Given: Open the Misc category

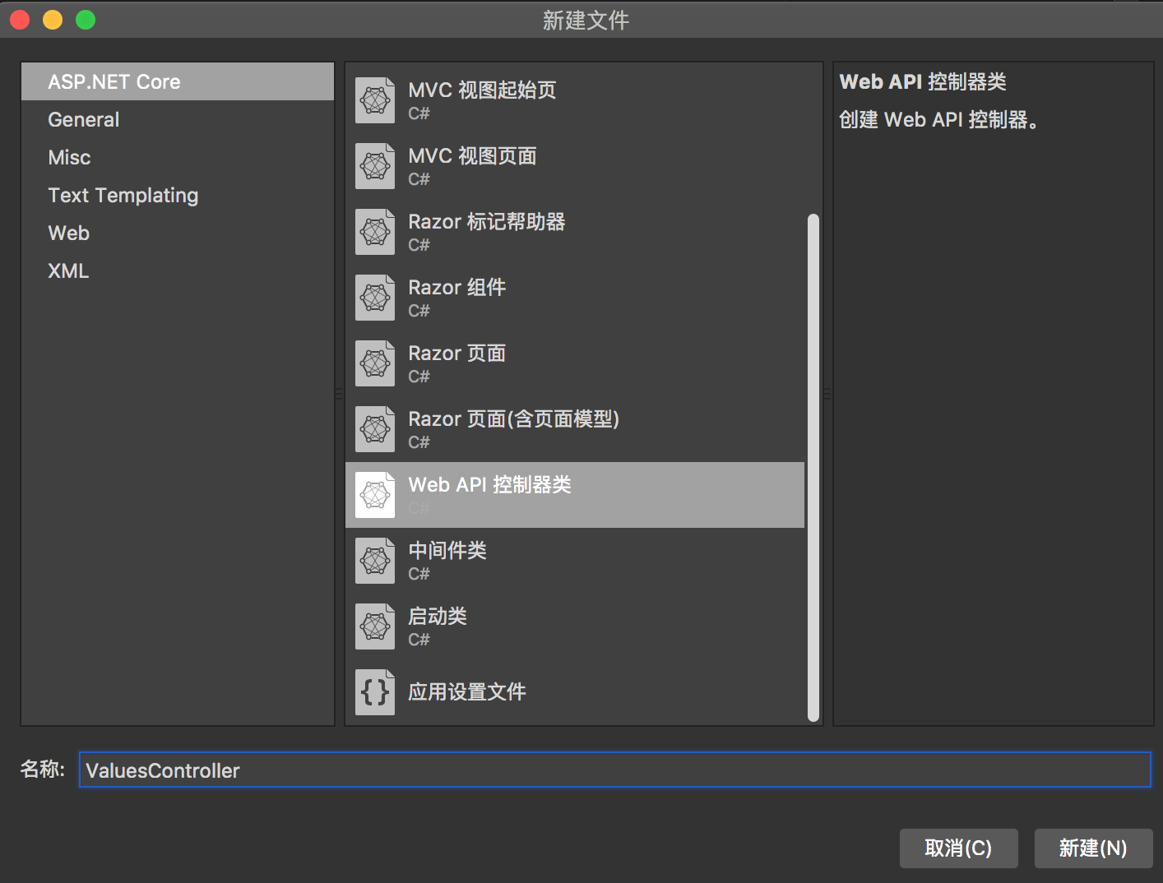Looking at the screenshot, I should (x=178, y=158).
